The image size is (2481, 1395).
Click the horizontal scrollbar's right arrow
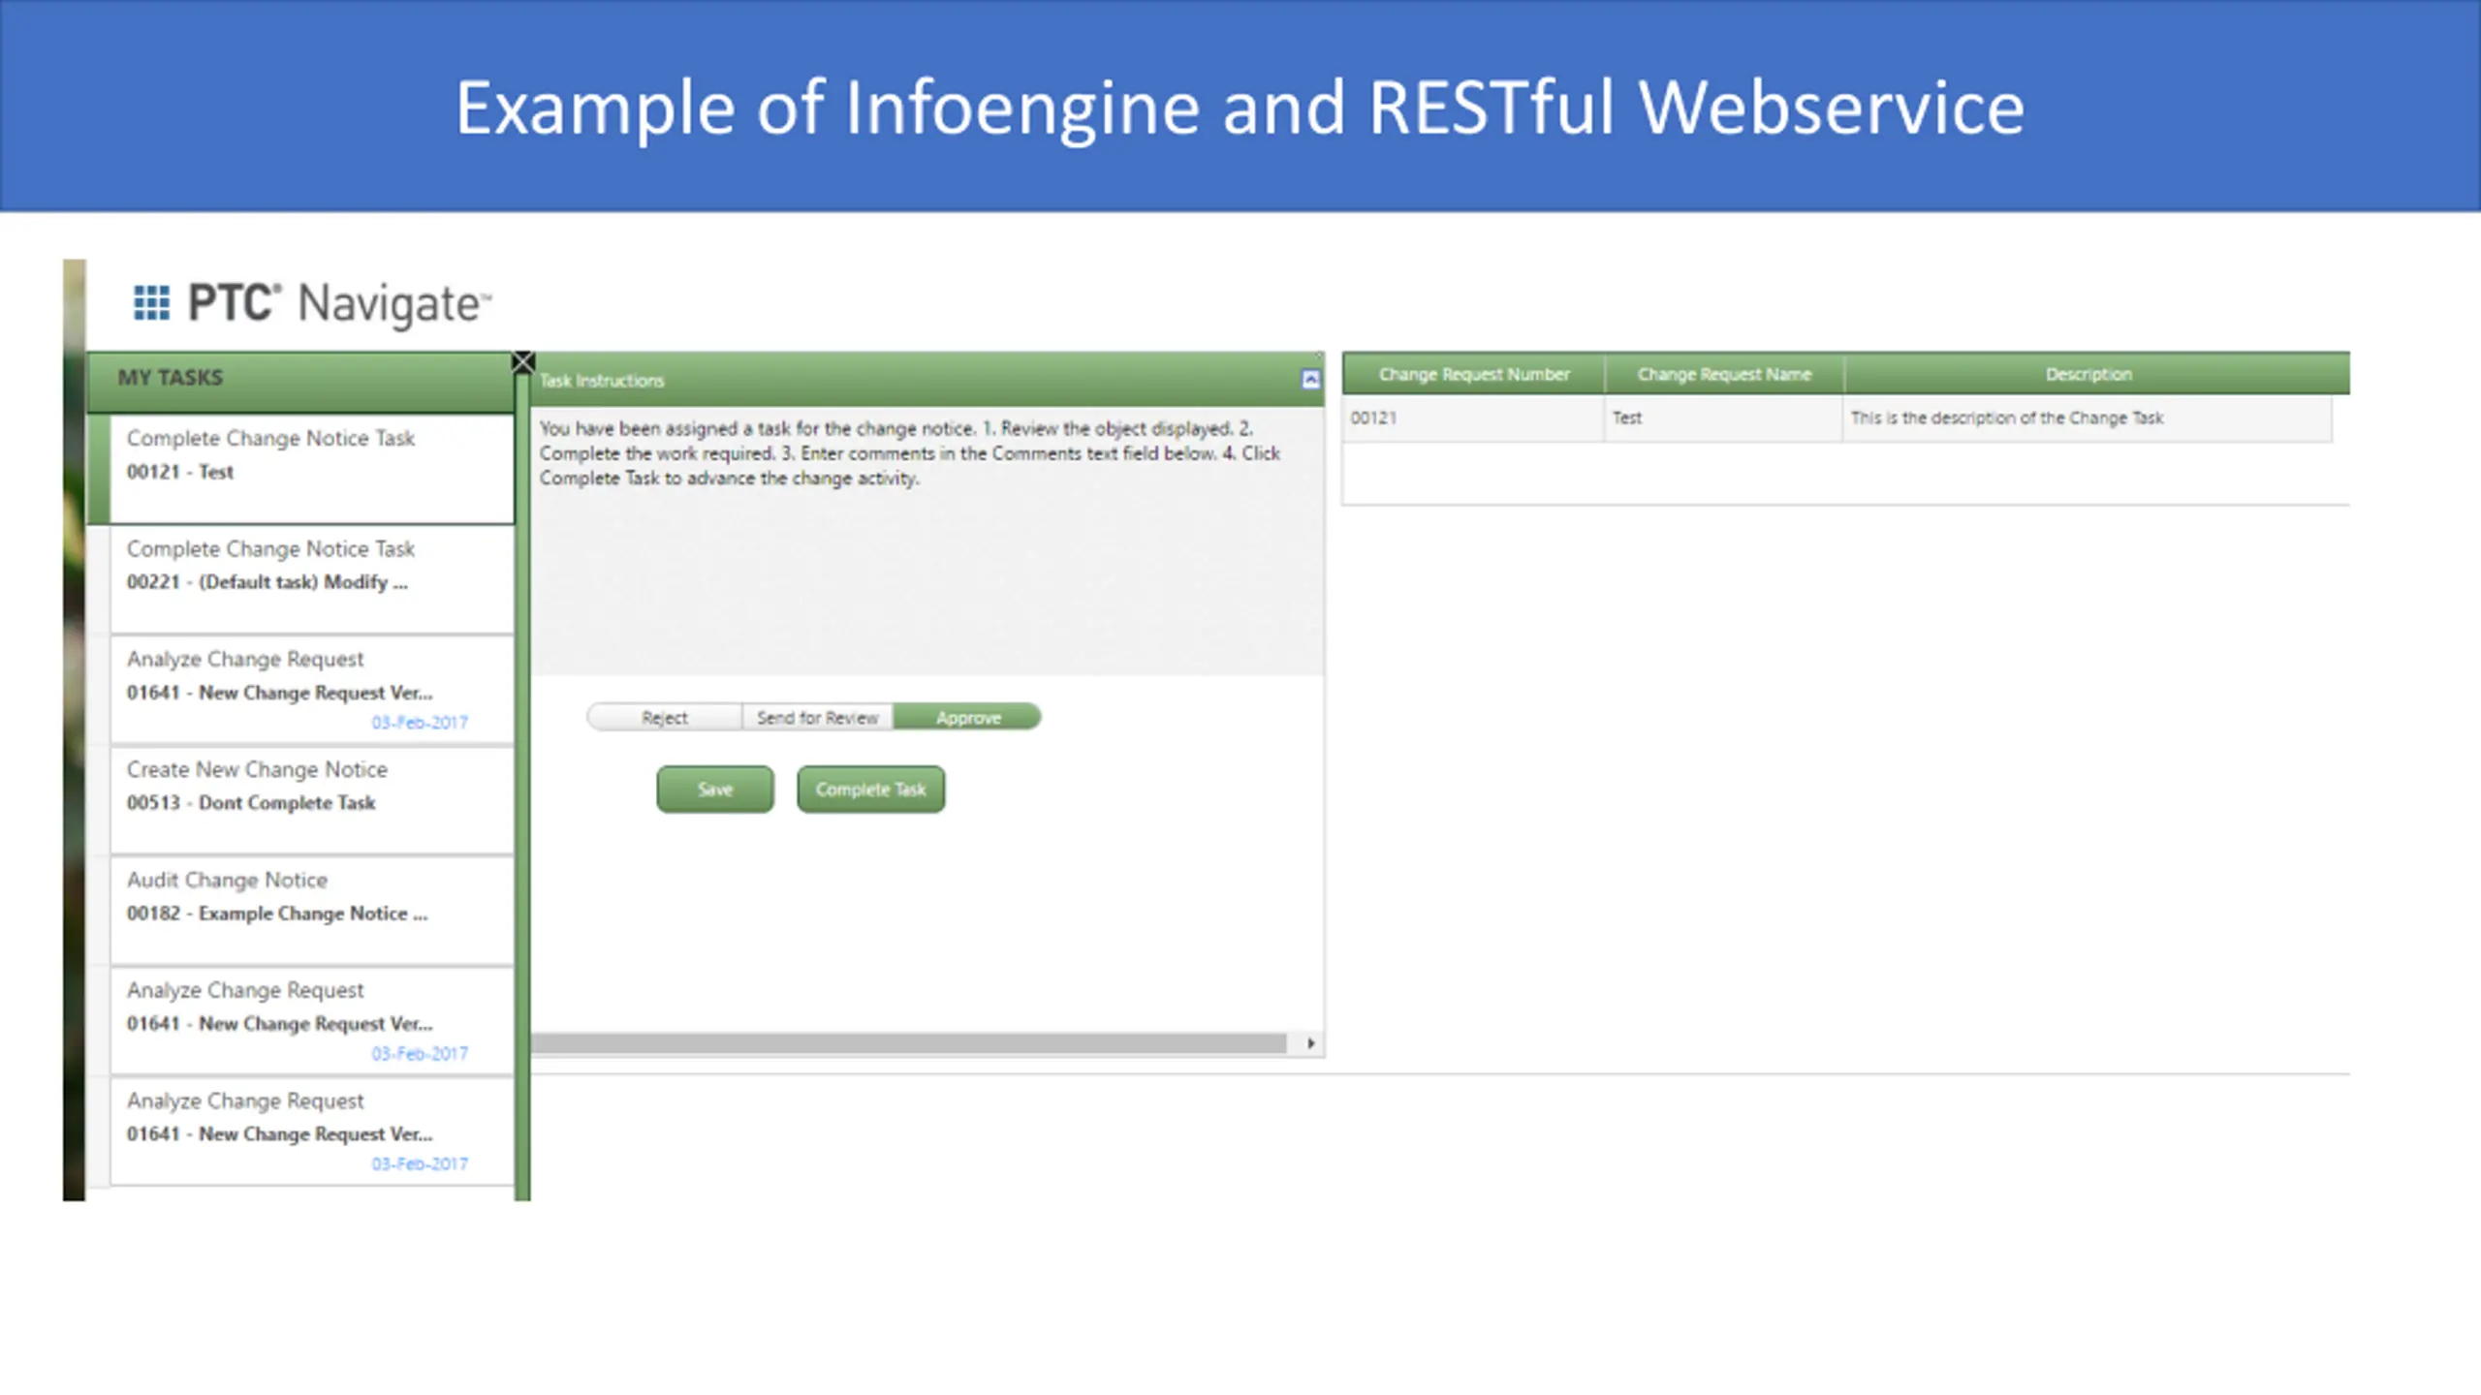coord(1310,1043)
